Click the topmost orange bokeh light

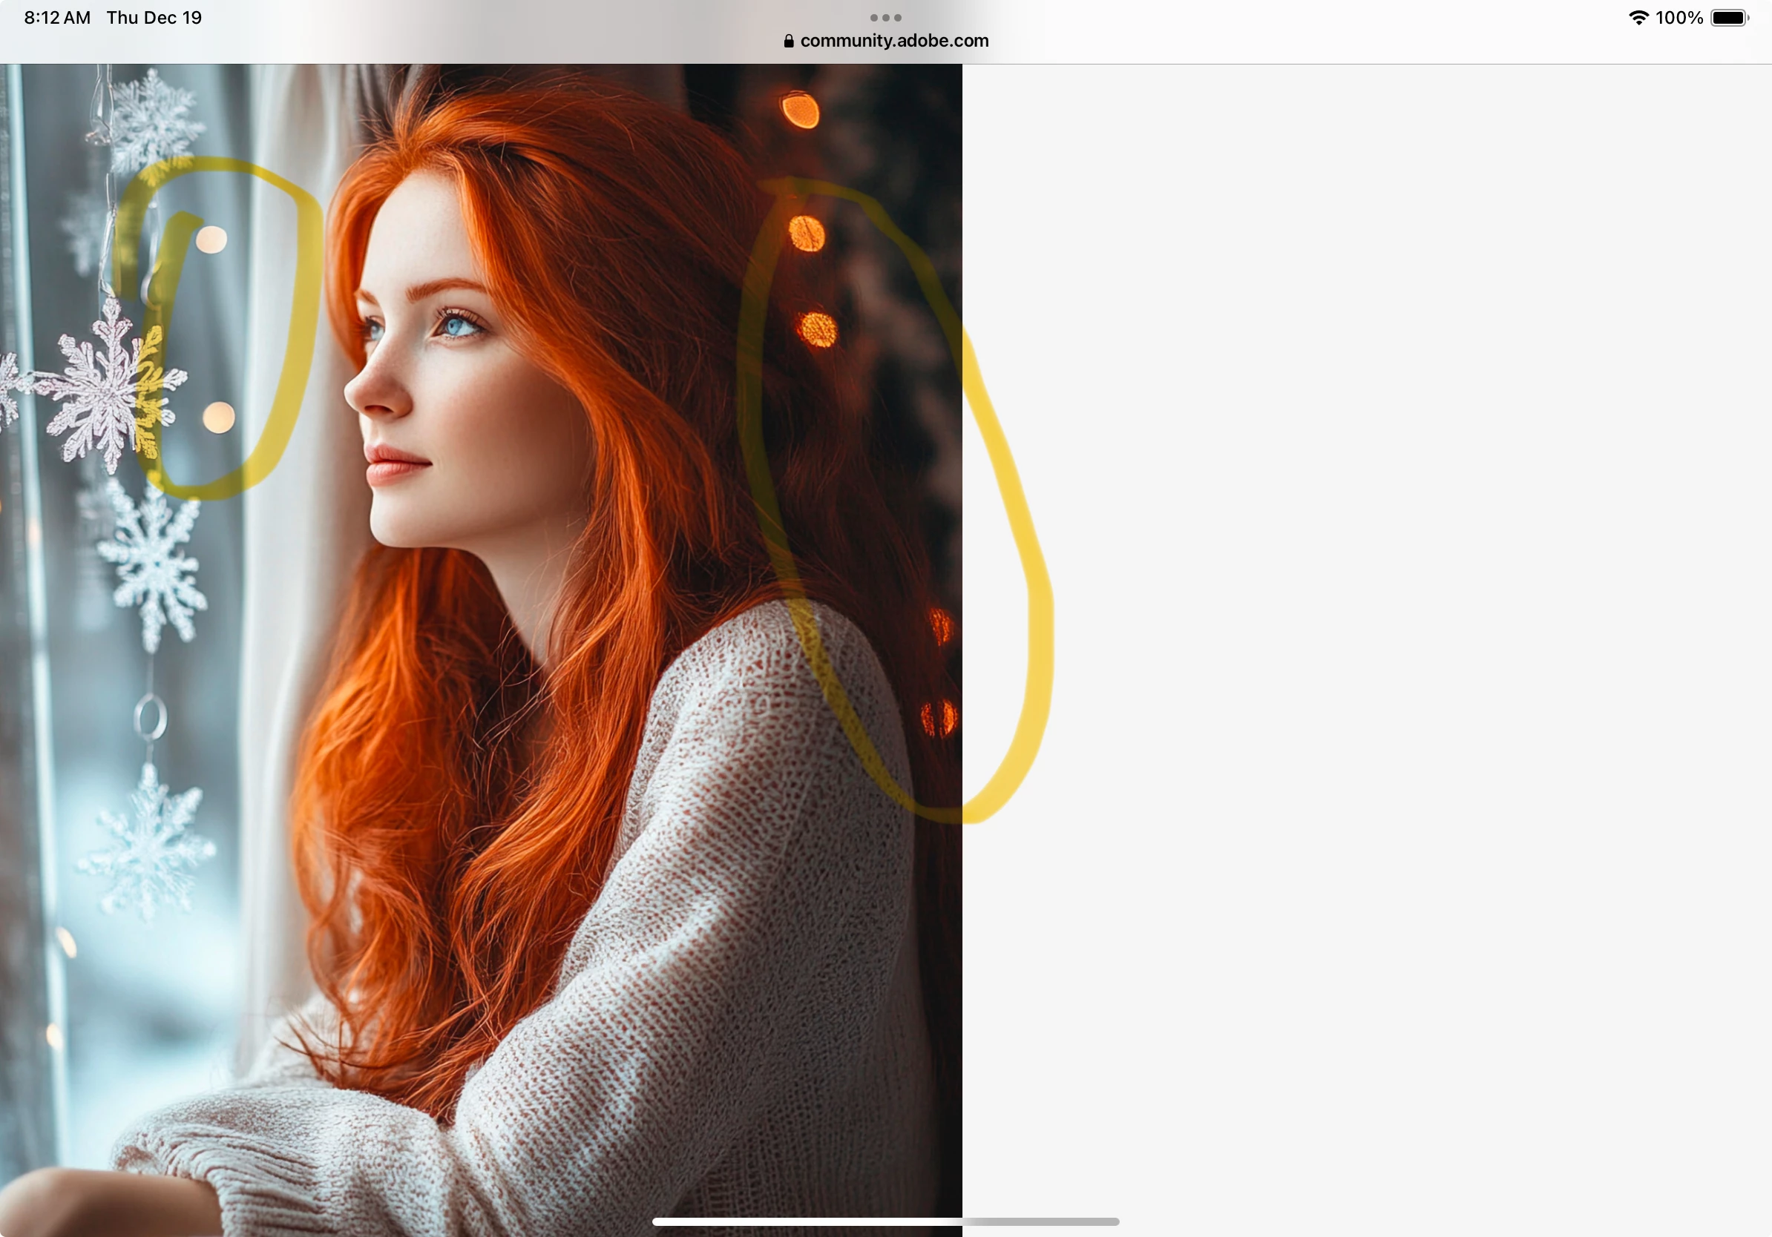click(x=800, y=110)
